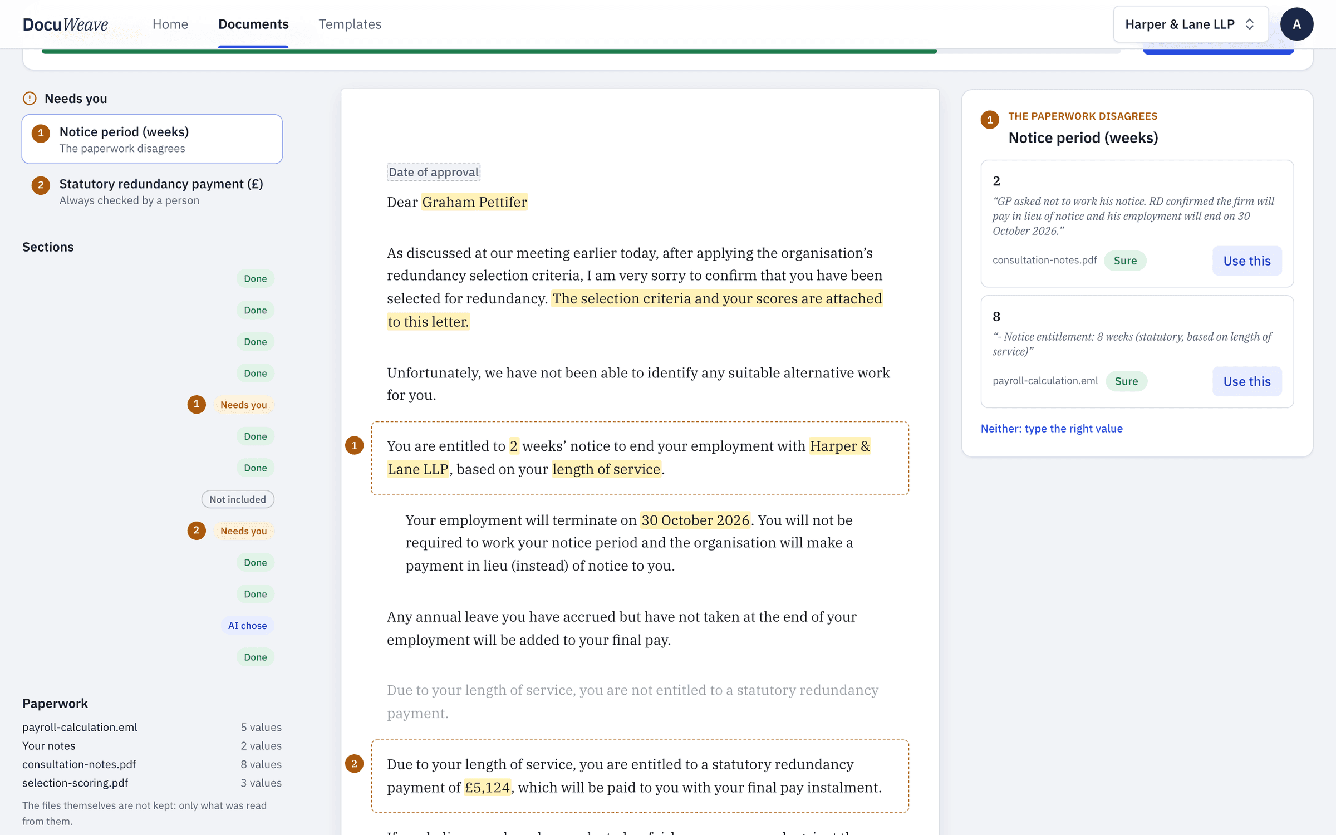This screenshot has width=1336, height=835.
Task: Click the greyed-out not entitled redundancy paragraph
Action: point(632,701)
